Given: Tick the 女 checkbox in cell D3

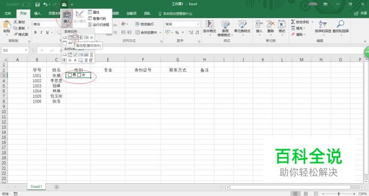Looking at the screenshot, I should point(79,75).
